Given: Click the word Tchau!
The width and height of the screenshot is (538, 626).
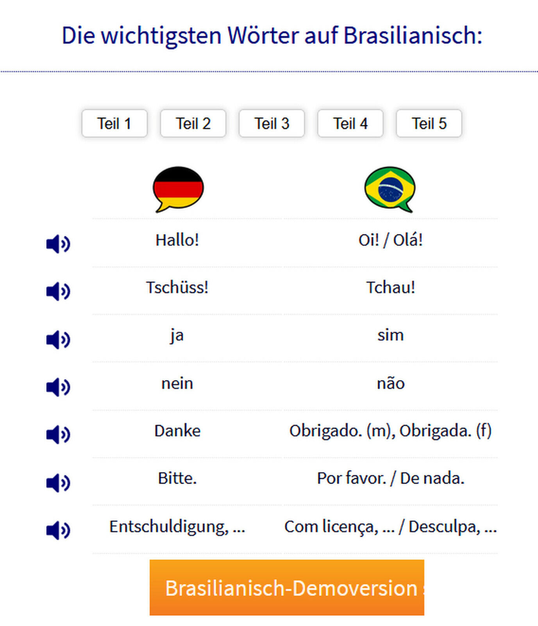Looking at the screenshot, I should [x=390, y=288].
